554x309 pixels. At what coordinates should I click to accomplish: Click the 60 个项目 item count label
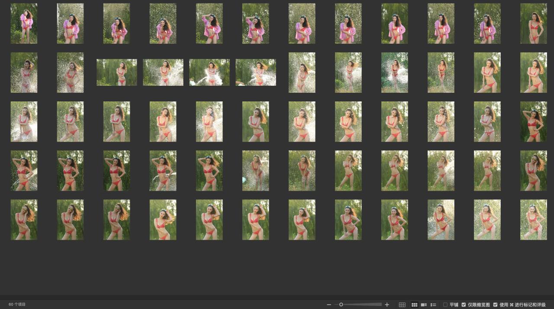17,305
